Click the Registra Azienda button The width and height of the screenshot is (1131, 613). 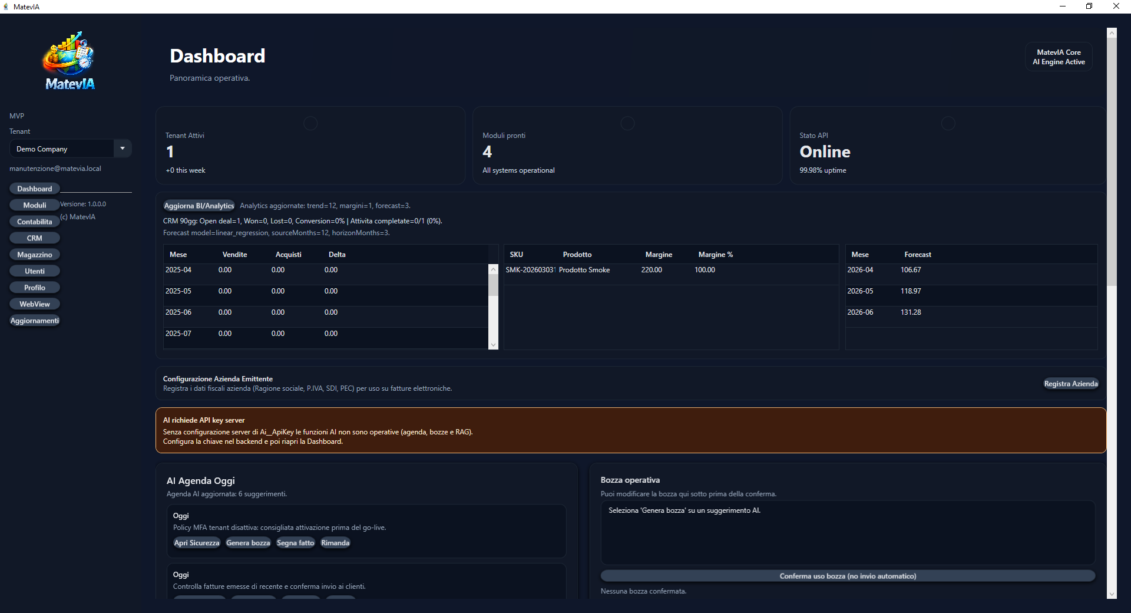point(1070,384)
